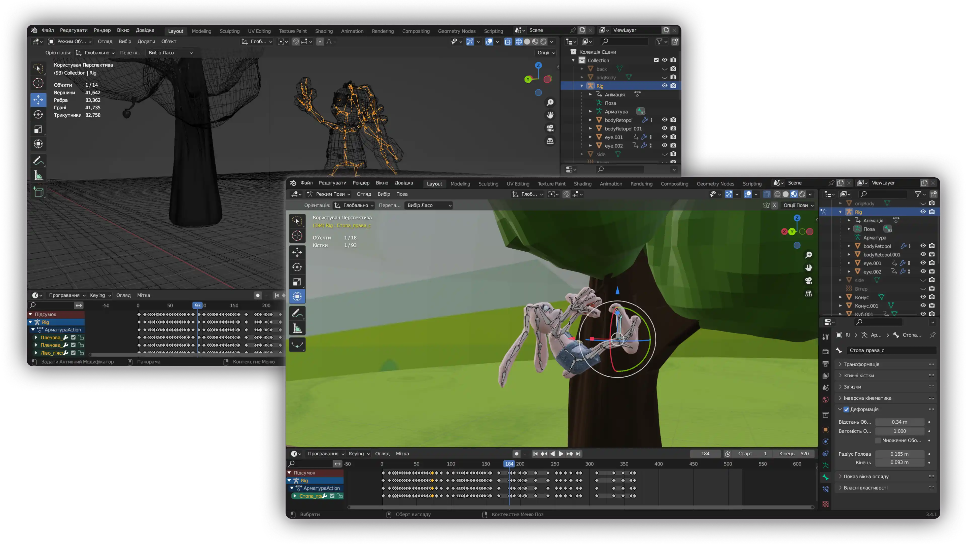Screen dimensions: 967x544
Task: Open the Bone properties tab in the Properties editor
Action: coord(825,477)
